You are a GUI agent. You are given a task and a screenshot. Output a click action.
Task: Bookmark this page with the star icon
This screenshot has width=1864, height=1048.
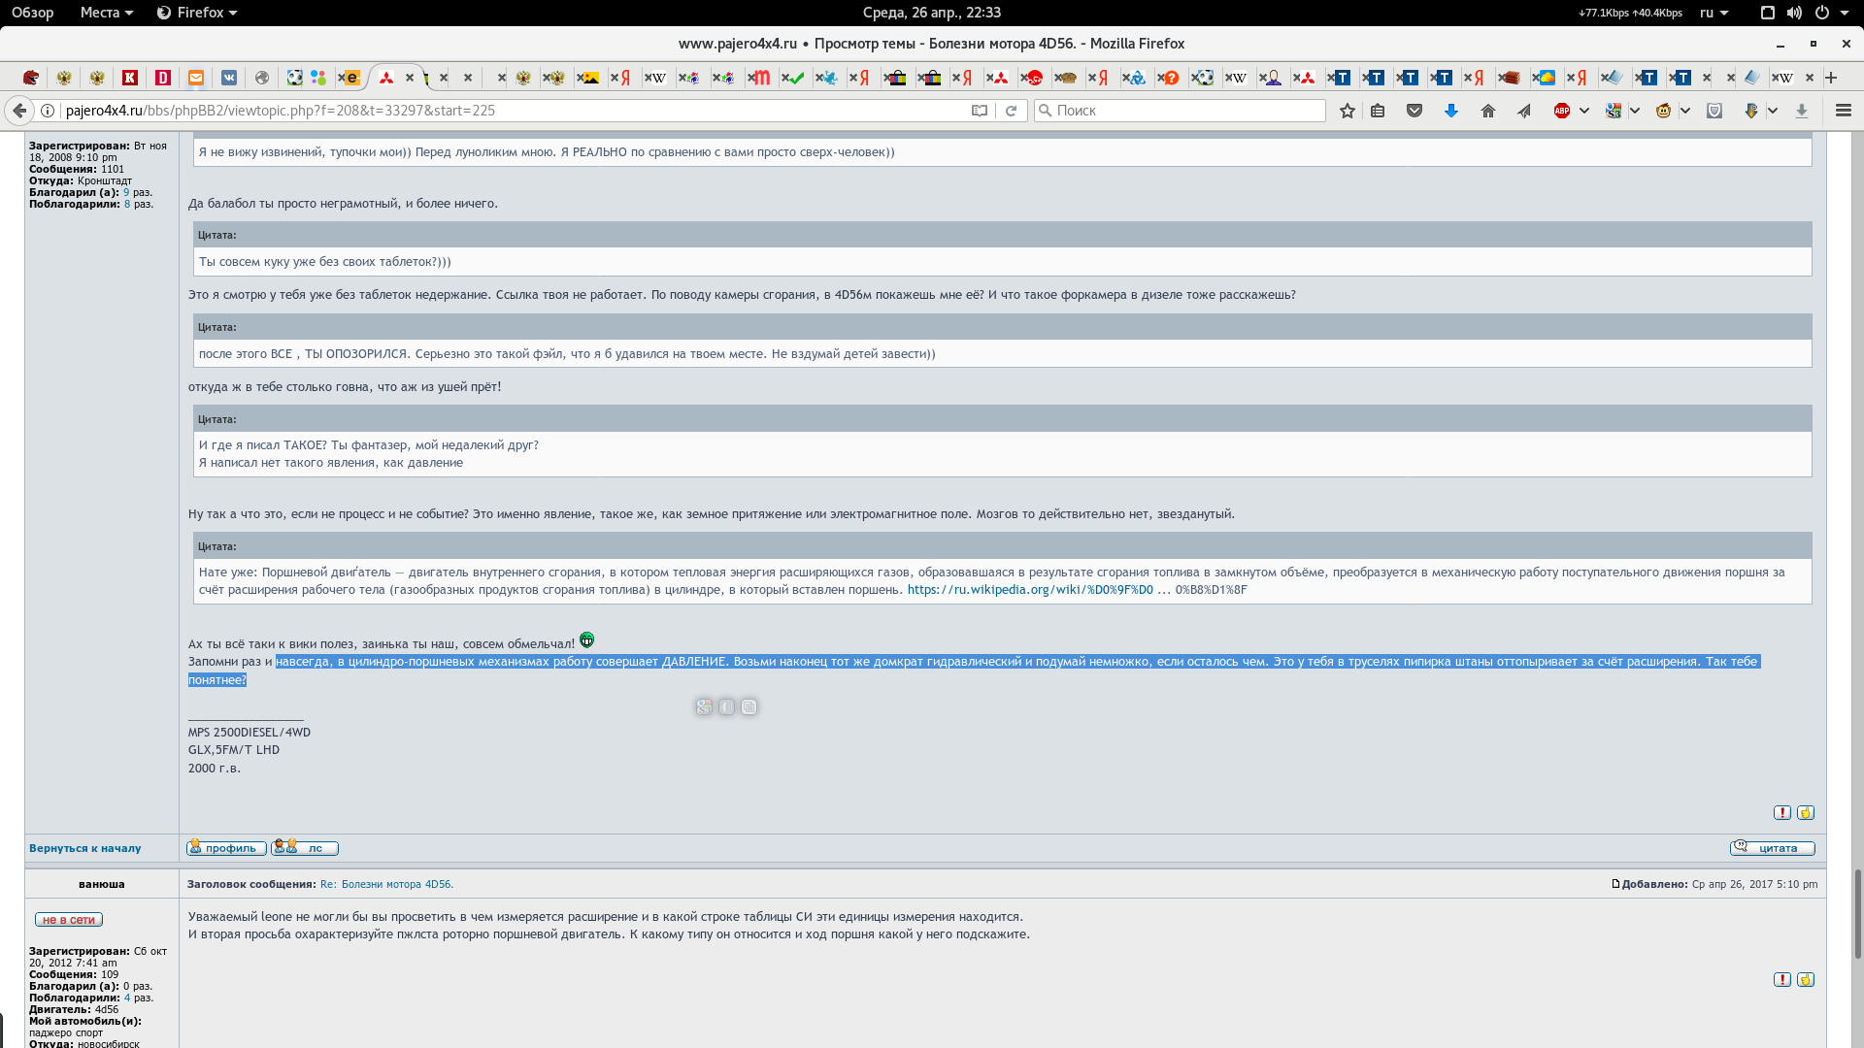(x=1347, y=111)
